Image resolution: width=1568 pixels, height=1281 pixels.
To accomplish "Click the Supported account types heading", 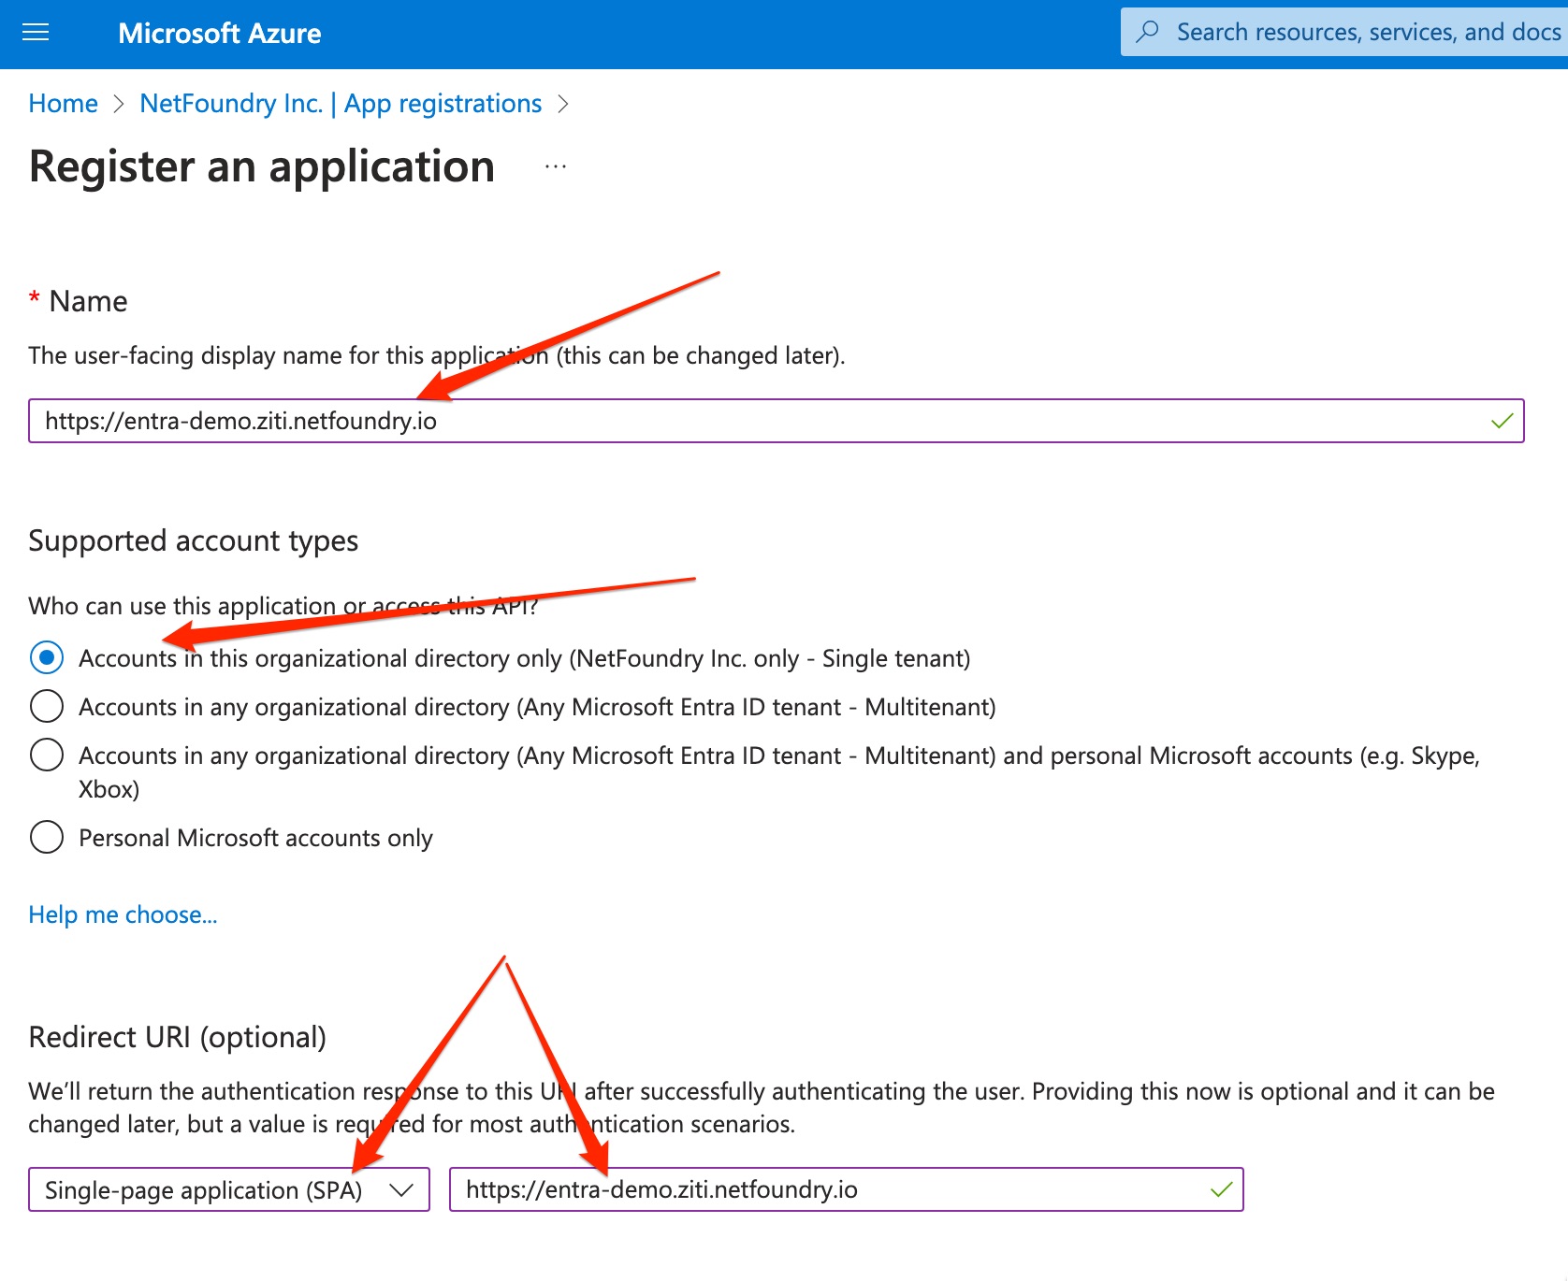I will point(194,541).
